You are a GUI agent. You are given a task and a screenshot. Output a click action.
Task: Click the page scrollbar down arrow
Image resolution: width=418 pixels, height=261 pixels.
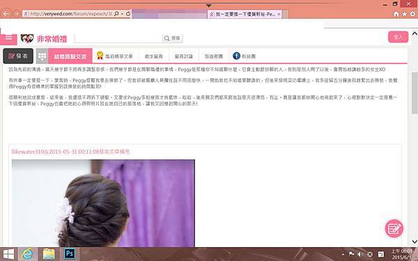(415, 242)
